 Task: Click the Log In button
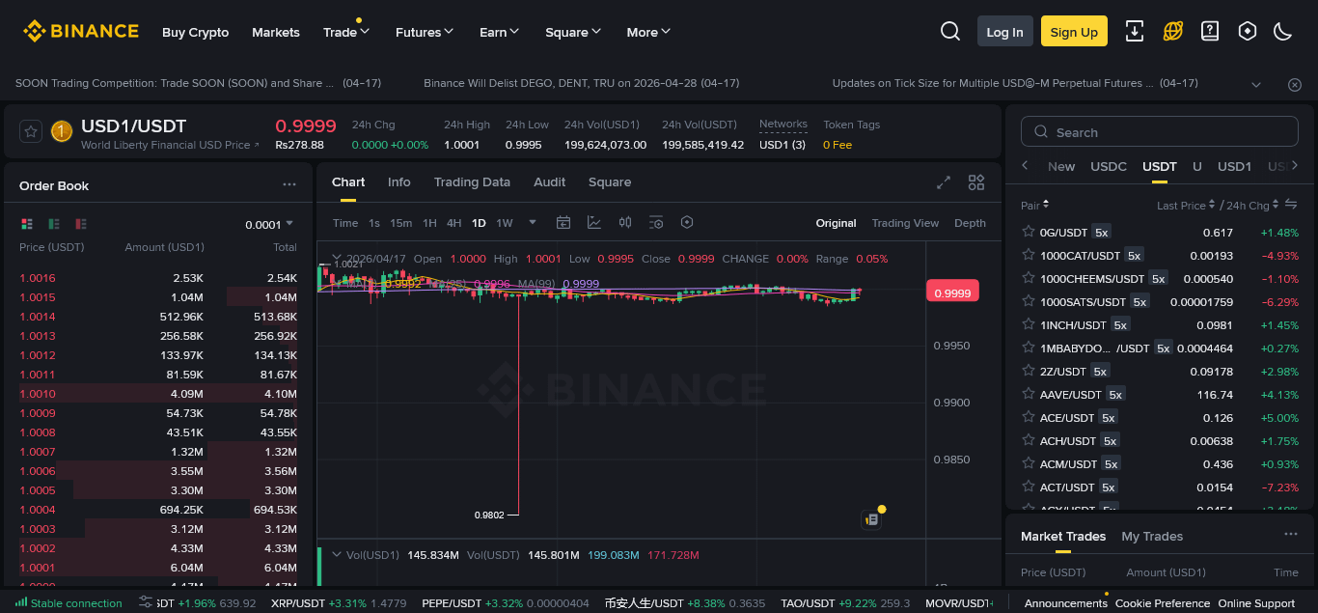coord(1004,32)
